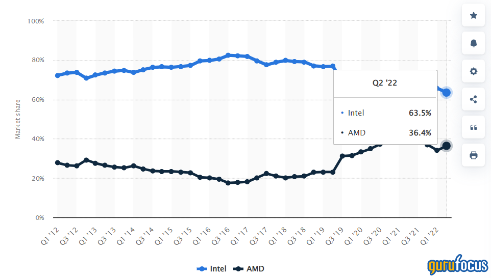
Task: Click the Q2 '22 tooltip header
Action: pyautogui.click(x=385, y=84)
